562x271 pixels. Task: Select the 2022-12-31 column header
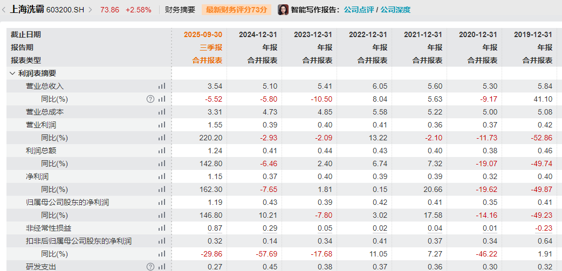tap(368, 34)
